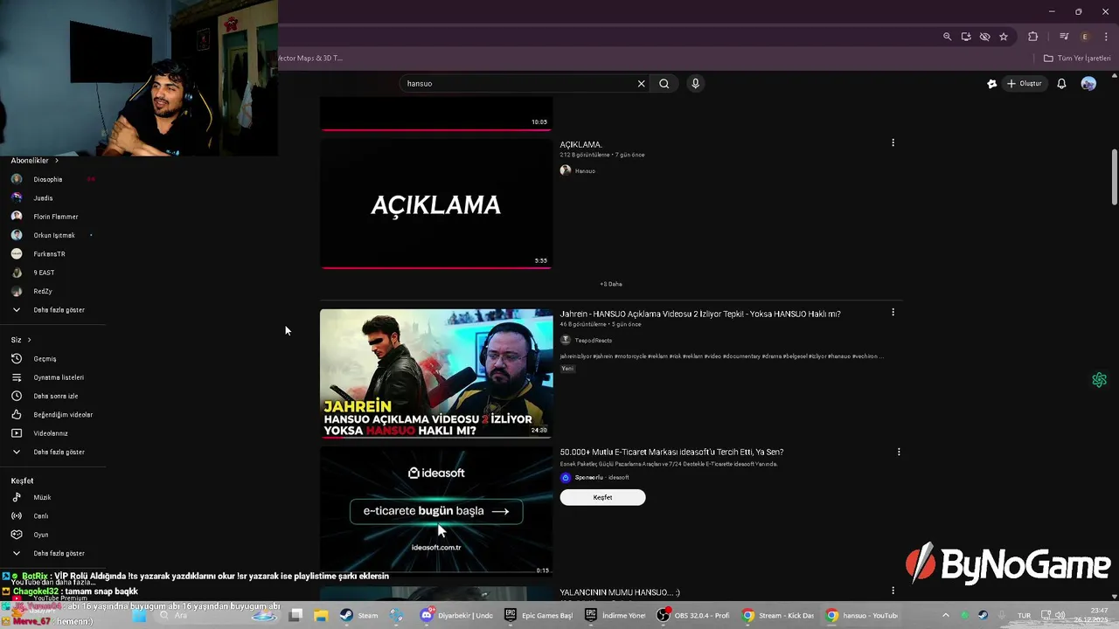The height and width of the screenshot is (629, 1119).
Task: Click Jahrein HANSUO reaction thumbnail
Action: click(x=436, y=373)
